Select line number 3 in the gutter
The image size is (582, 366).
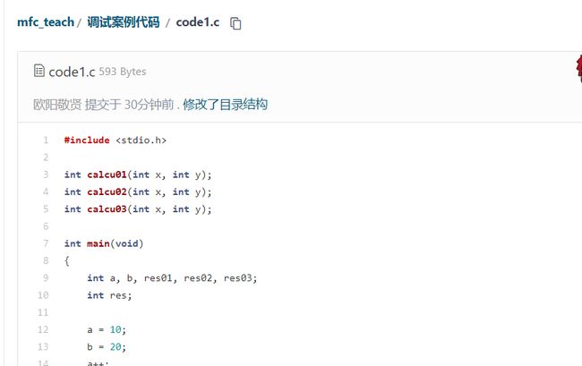(x=46, y=174)
